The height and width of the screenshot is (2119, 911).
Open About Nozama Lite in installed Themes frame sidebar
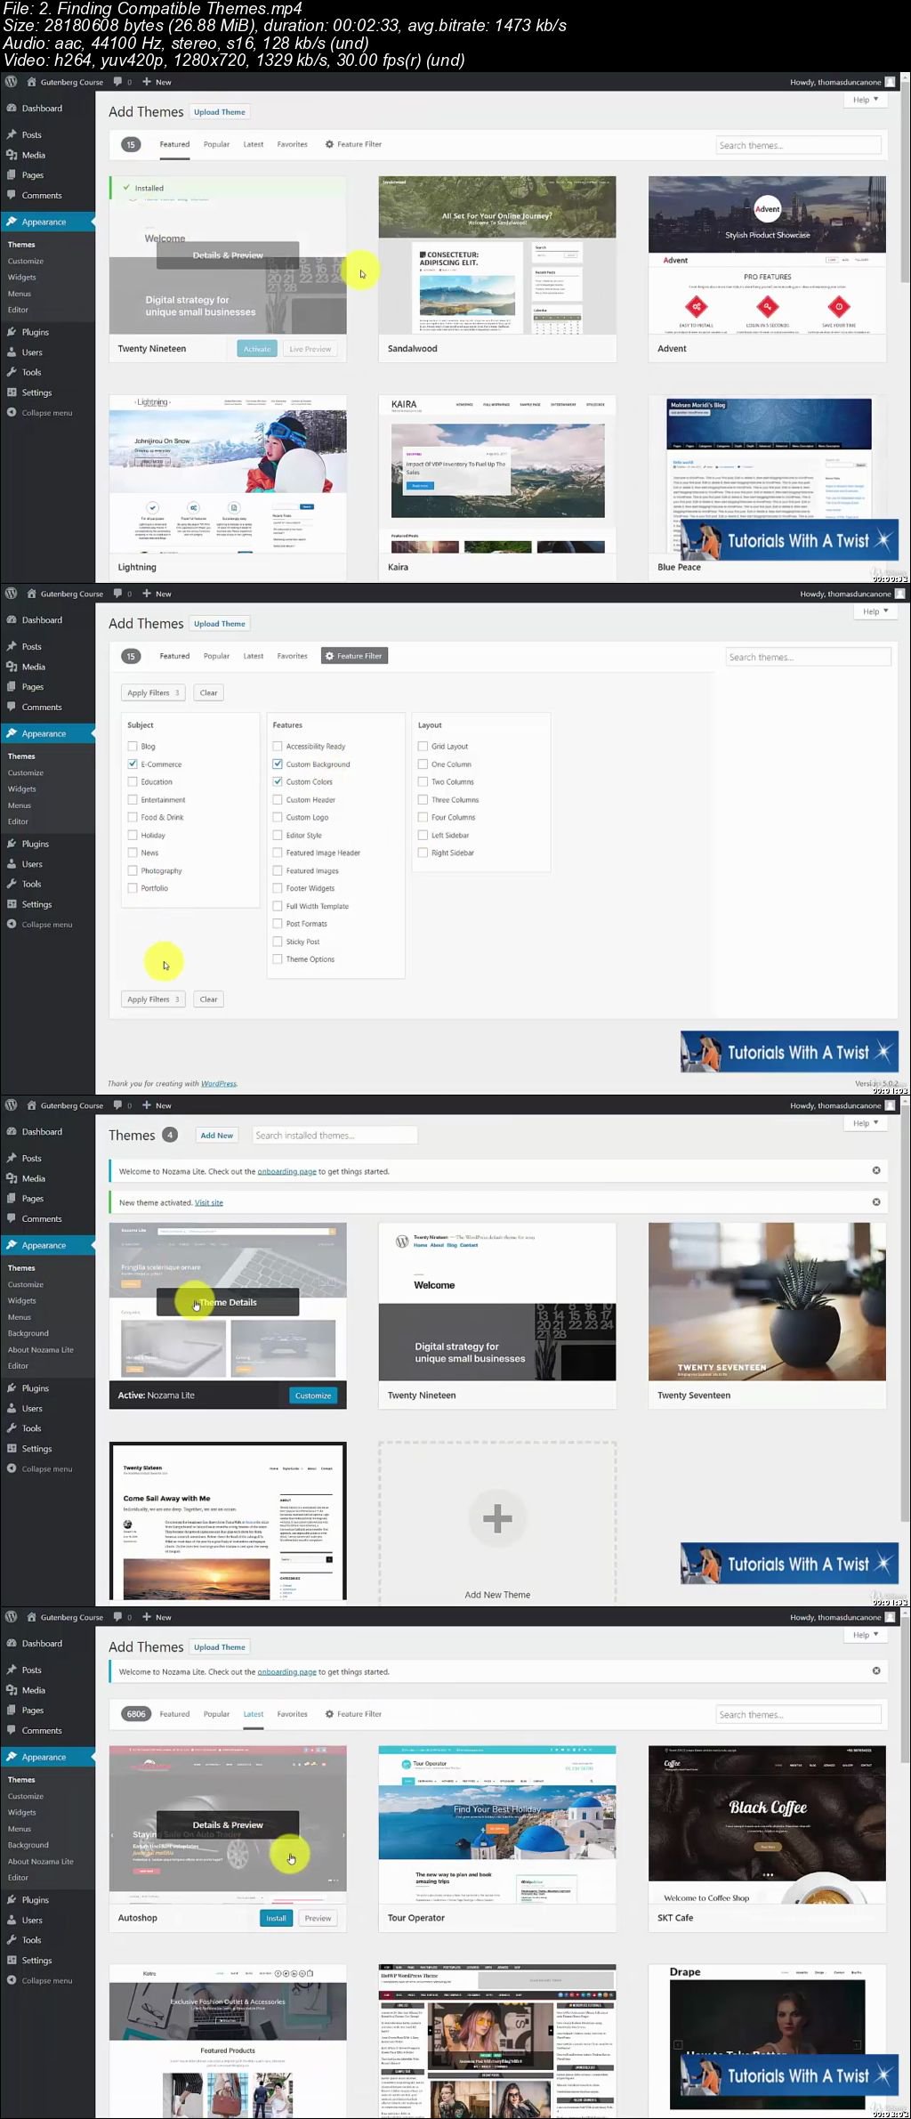point(41,1350)
